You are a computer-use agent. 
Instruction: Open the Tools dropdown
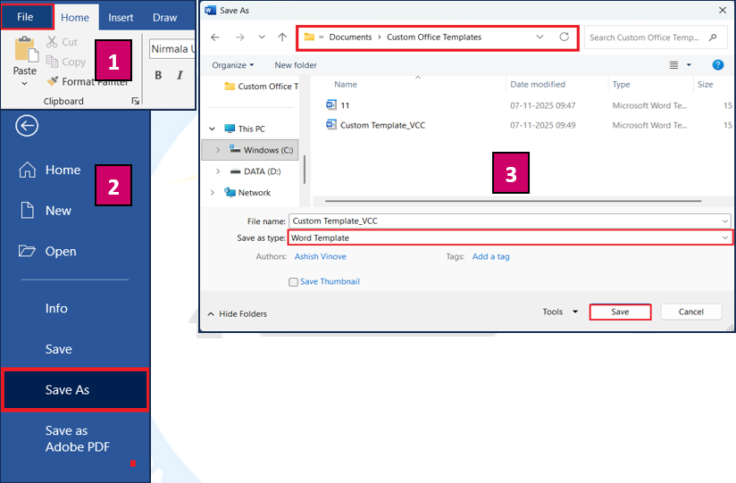click(560, 312)
